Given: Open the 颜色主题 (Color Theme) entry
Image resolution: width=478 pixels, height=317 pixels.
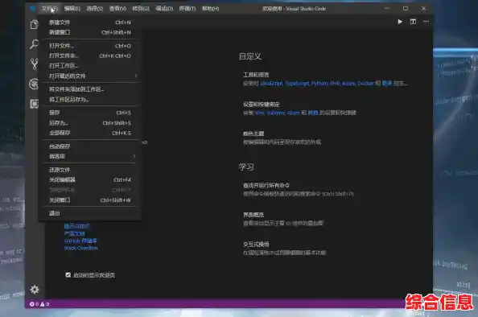Looking at the screenshot, I should tap(282, 138).
